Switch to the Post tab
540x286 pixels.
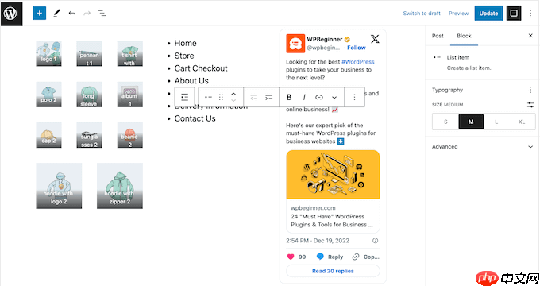438,36
